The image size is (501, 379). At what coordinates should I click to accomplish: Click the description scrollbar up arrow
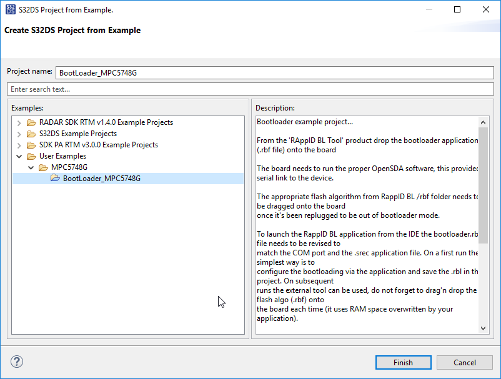[483, 122]
